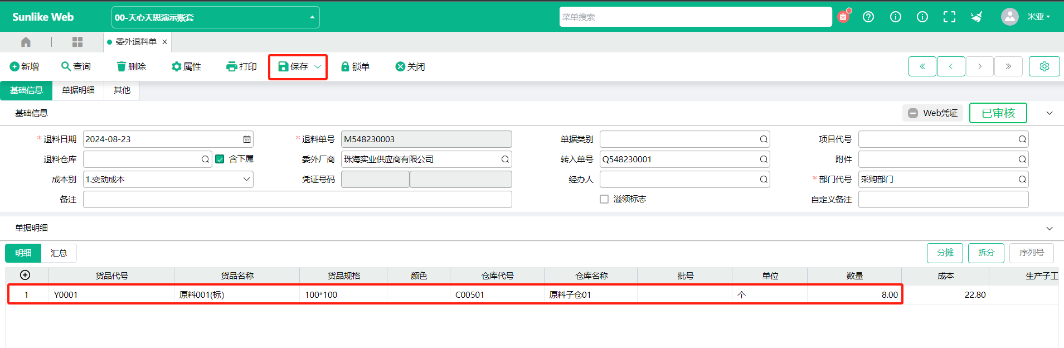
Task: Open the 单据类别 lookup icon
Action: click(x=764, y=139)
